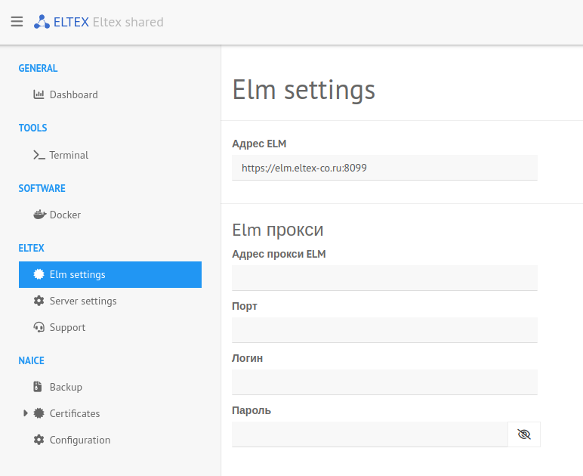Click the Dashboard chart icon

[39, 94]
